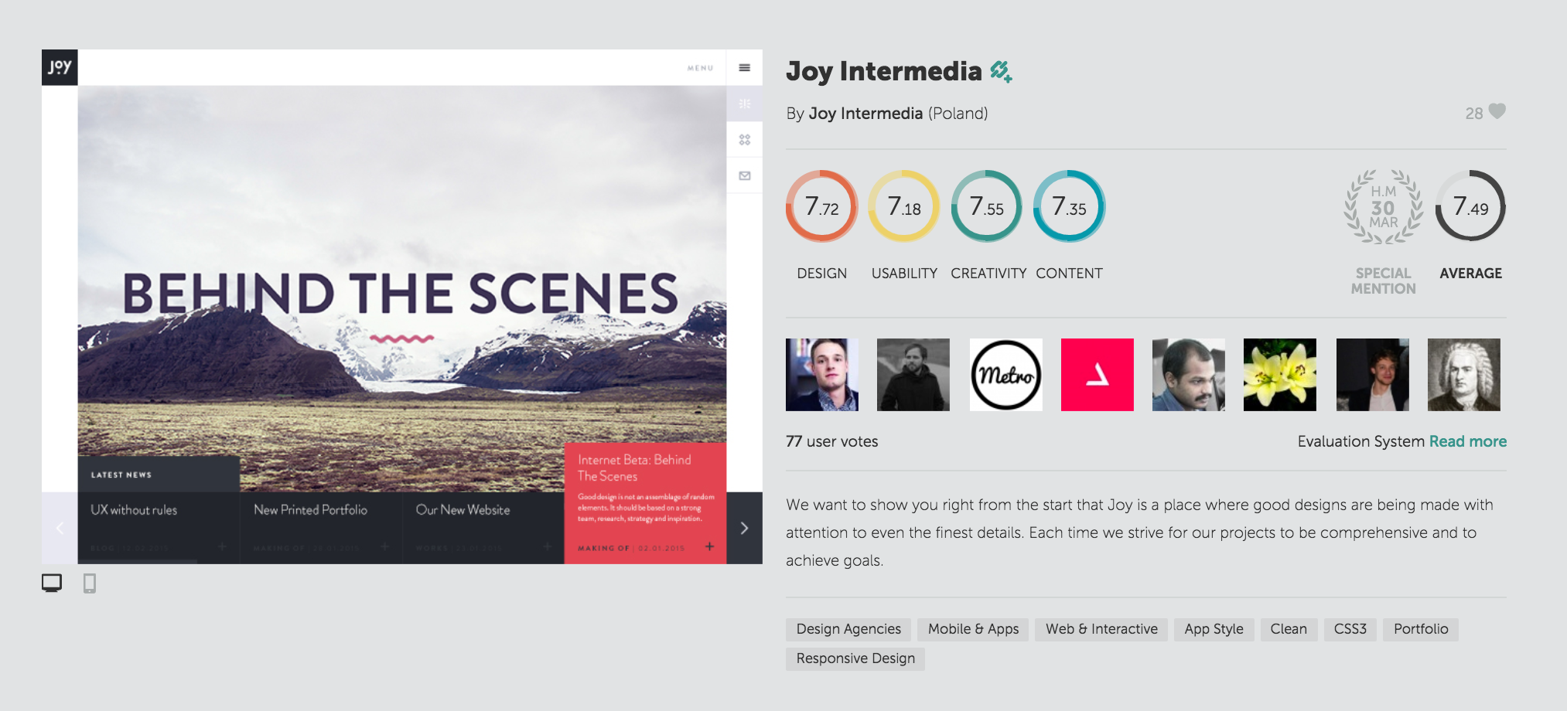Click the Usability score circle 7.18
1567x711 pixels.
904,206
